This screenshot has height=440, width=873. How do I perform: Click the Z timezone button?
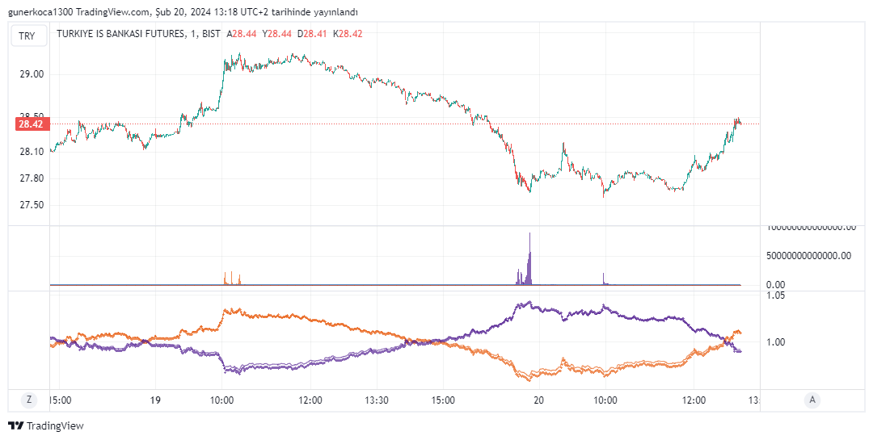pos(29,400)
